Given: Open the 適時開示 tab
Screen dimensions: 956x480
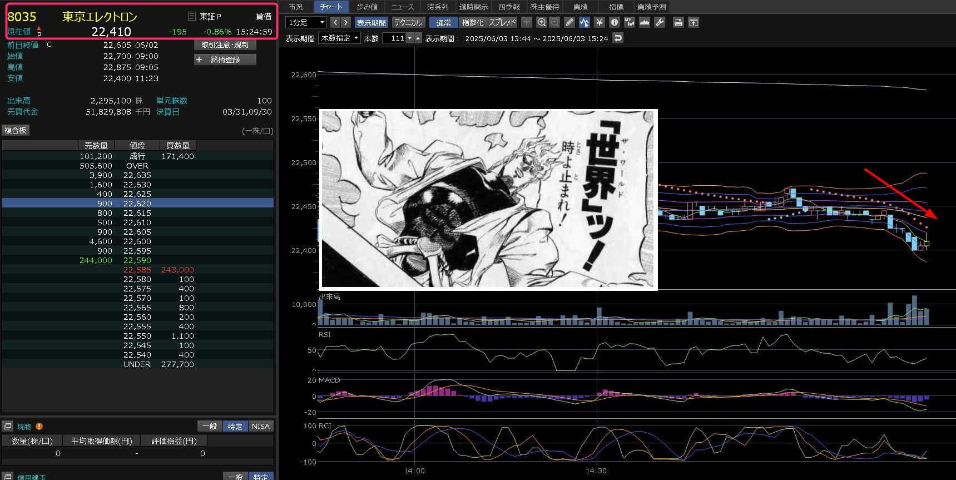Looking at the screenshot, I should click(x=473, y=7).
